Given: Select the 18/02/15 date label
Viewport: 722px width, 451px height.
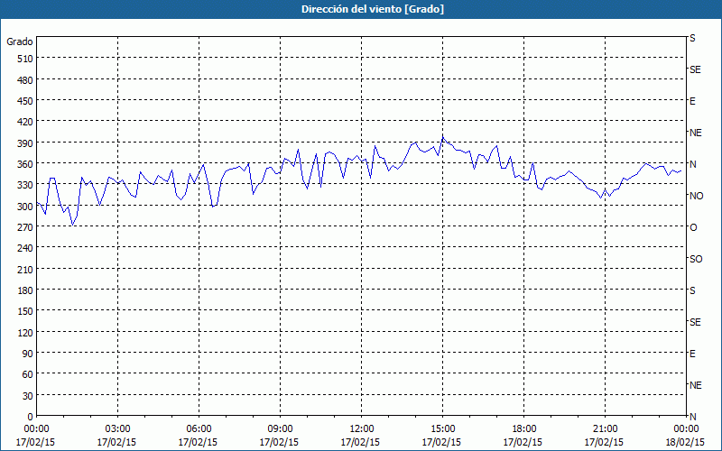Looking at the screenshot, I should 686,442.
